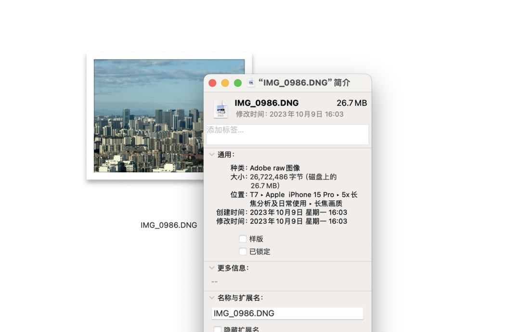Image resolution: width=520 pixels, height=332 pixels.
Task: Close the IMG_0986.DNG info window
Action: 212,83
